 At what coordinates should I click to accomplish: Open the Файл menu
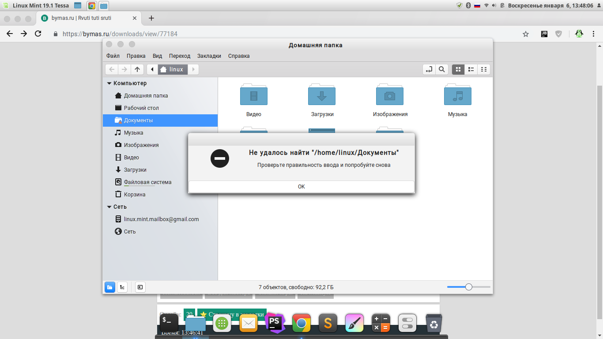click(x=113, y=56)
